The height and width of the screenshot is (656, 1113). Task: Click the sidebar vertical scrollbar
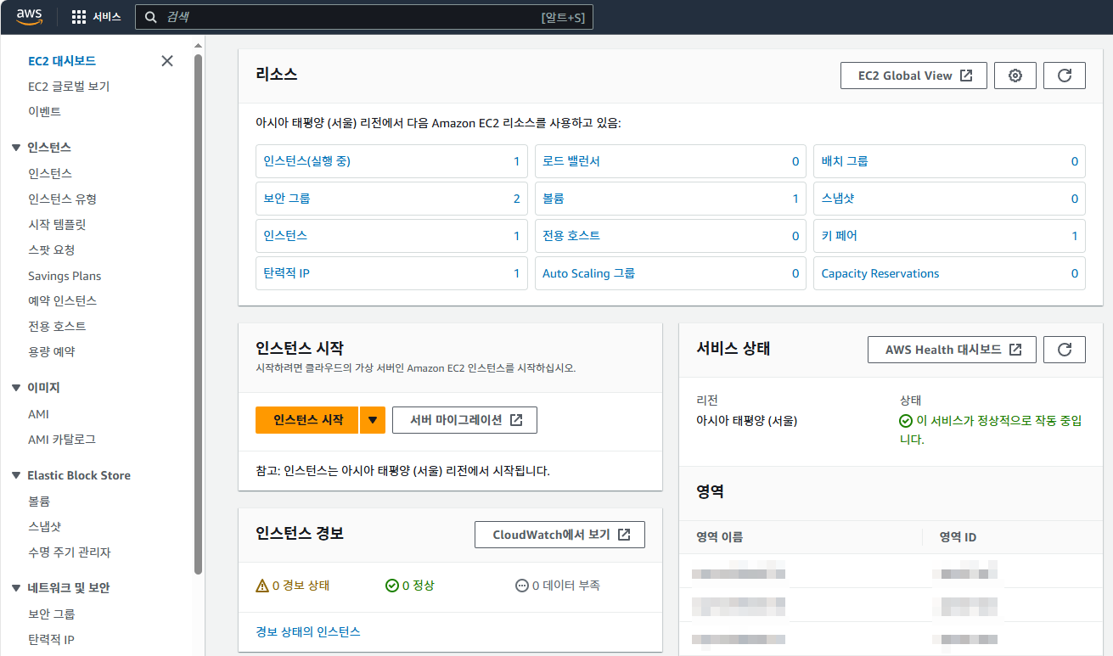point(198,314)
